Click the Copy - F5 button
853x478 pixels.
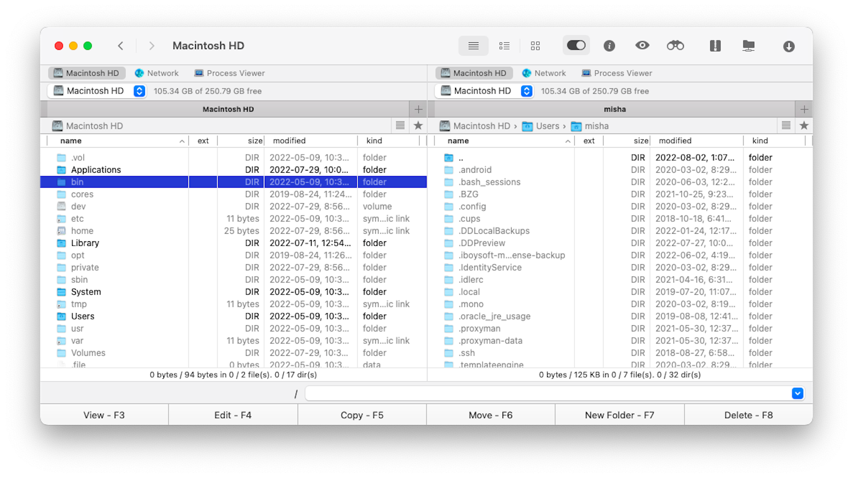point(361,415)
